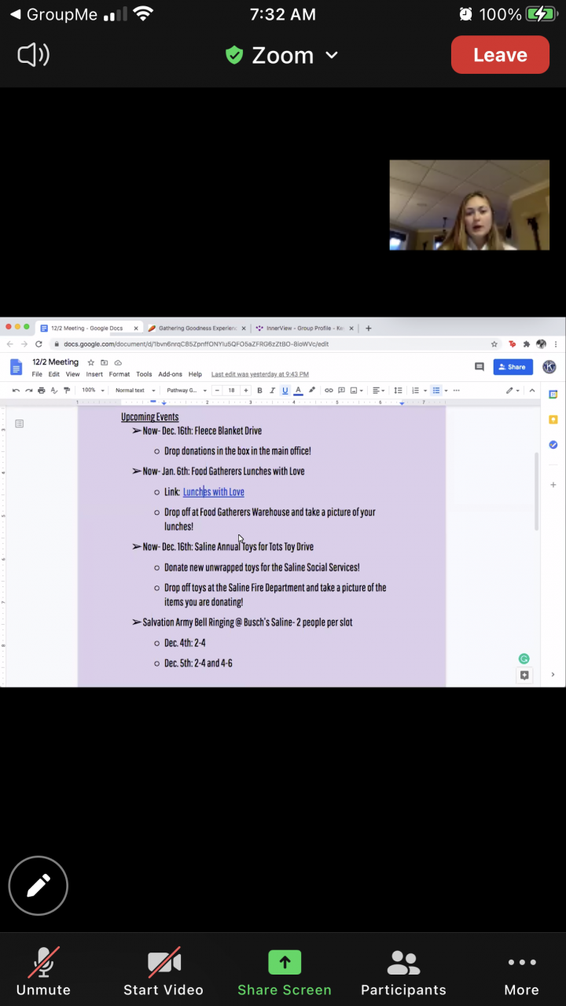Toggle Bold formatting
This screenshot has height=1006, width=566.
click(259, 391)
